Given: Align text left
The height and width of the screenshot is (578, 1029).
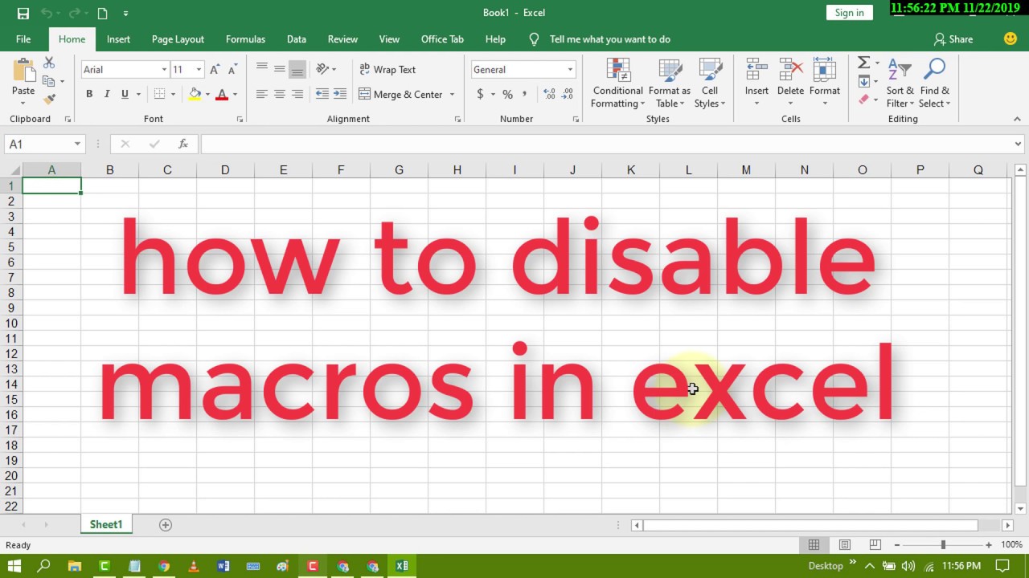Looking at the screenshot, I should [262, 94].
